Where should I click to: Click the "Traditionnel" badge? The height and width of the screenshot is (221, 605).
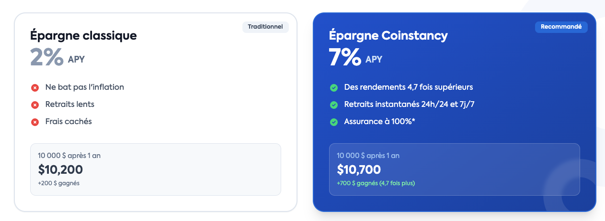(265, 27)
